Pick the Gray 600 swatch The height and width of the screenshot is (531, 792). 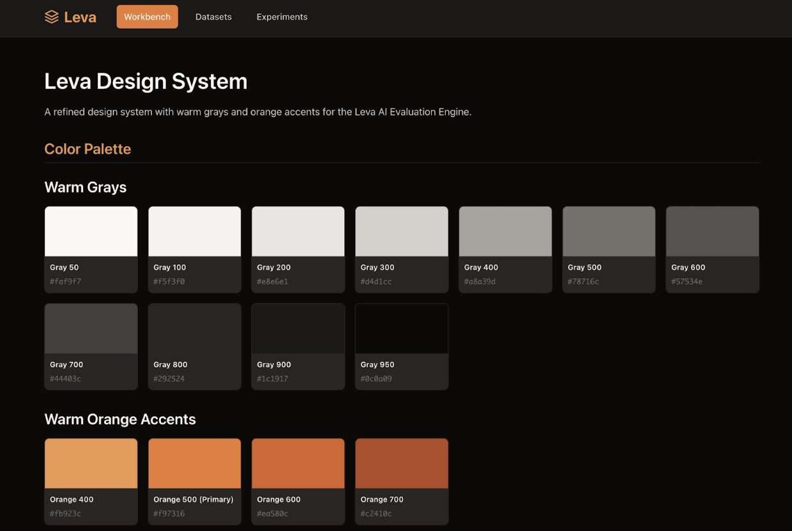(712, 232)
